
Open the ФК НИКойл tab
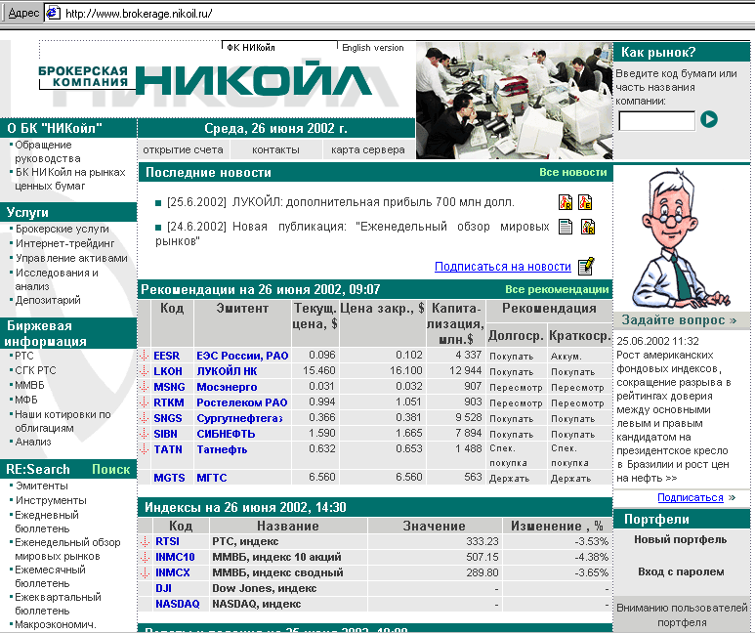pyautogui.click(x=251, y=47)
